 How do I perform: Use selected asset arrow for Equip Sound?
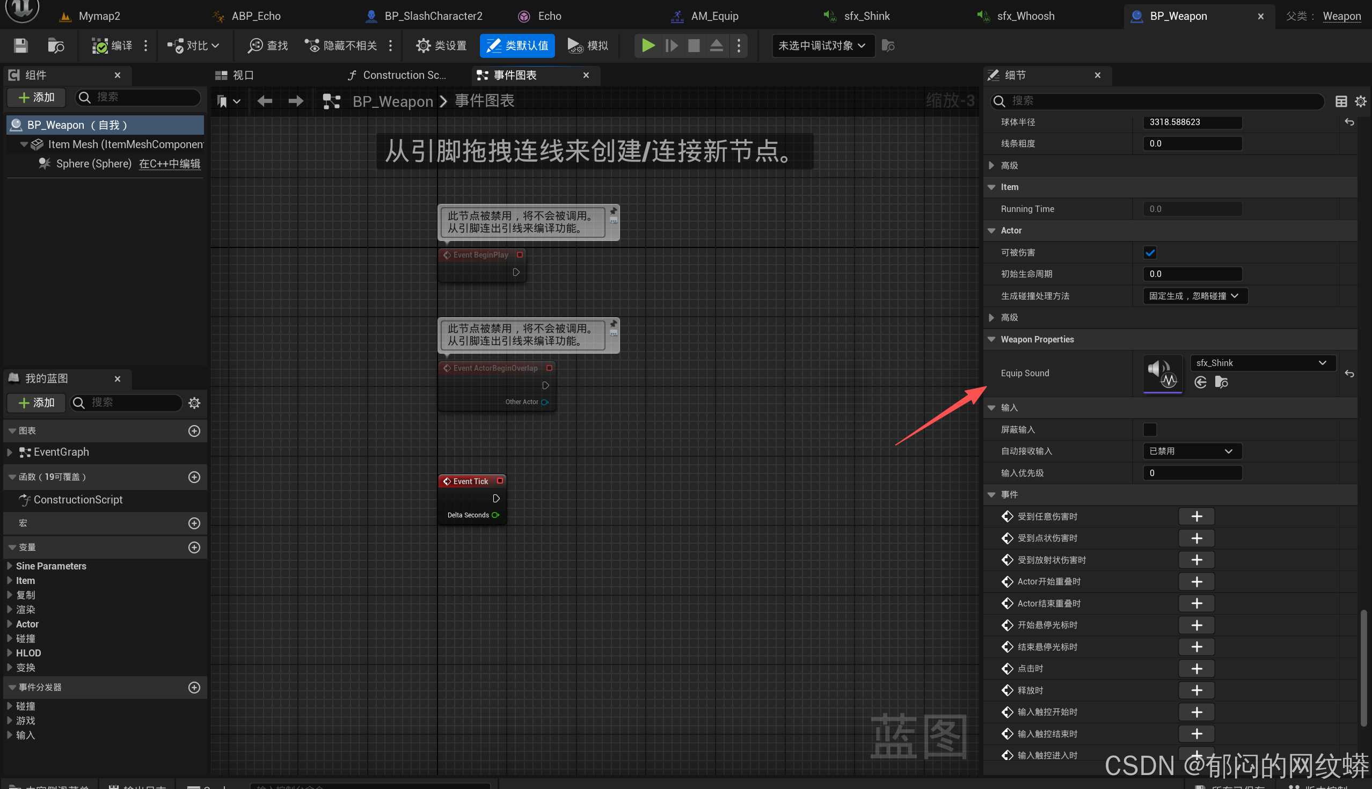tap(1200, 383)
